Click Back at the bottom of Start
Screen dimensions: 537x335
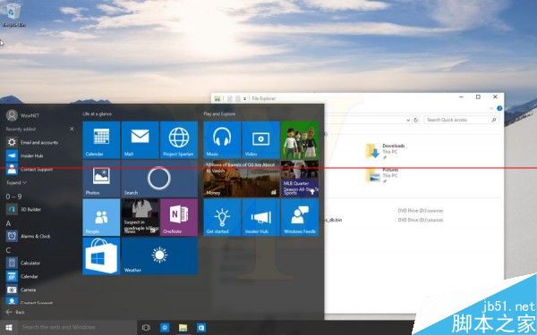[15, 312]
